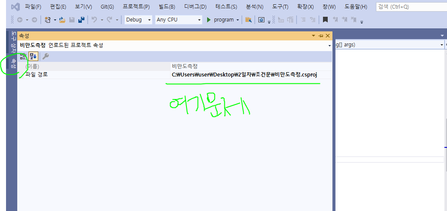Viewport: 447px width, 211px height.
Task: Click the uncomment lines icon
Action: coord(313,20)
